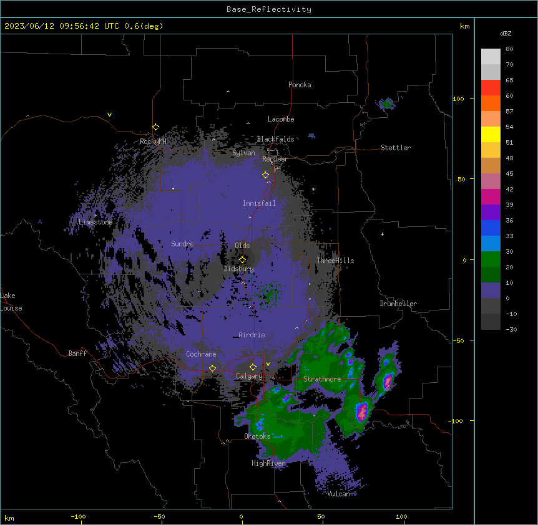Select the green 20-30 dBZ legend swatch
The height and width of the screenshot is (525, 538).
coord(491,259)
